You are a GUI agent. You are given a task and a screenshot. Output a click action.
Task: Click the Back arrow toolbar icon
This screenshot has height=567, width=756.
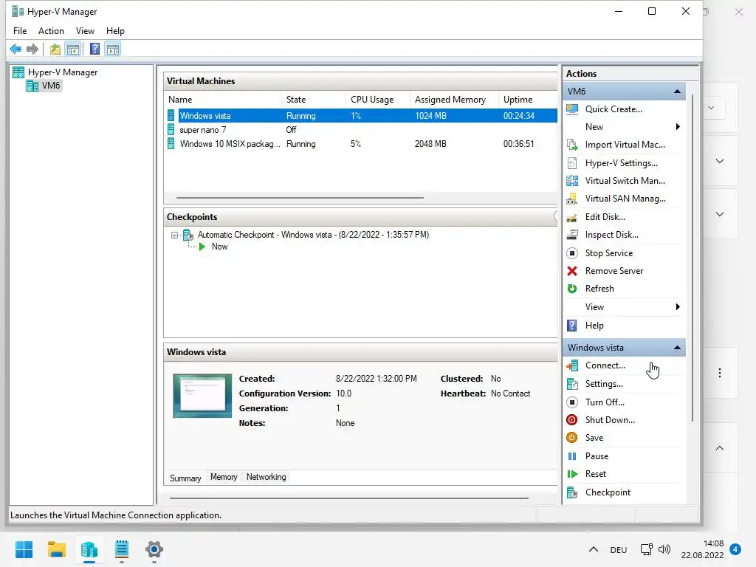click(16, 49)
